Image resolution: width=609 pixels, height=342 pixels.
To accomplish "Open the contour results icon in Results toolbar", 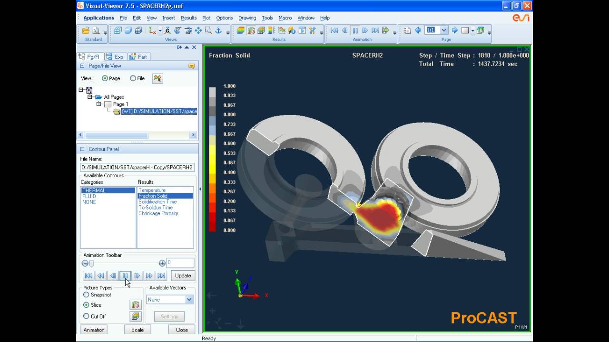I will coord(241,30).
